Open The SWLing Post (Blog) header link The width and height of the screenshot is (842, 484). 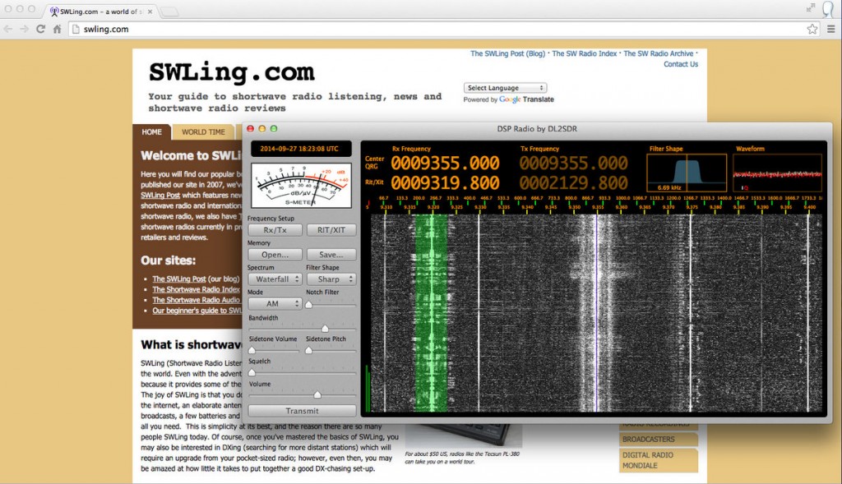pyautogui.click(x=507, y=53)
